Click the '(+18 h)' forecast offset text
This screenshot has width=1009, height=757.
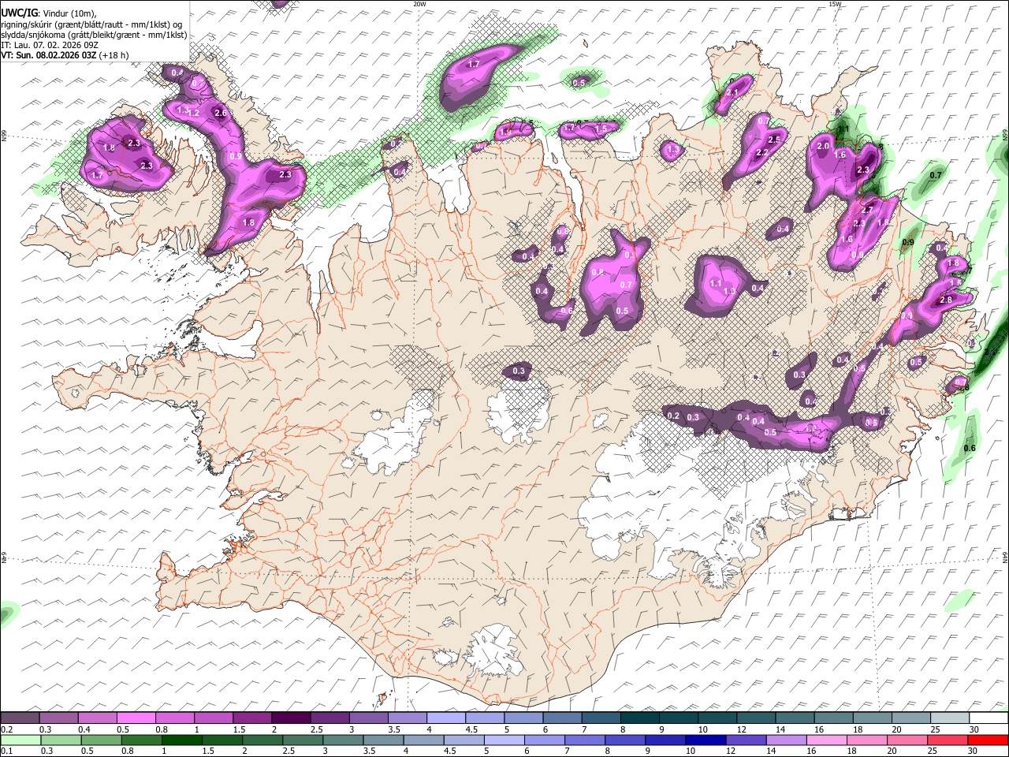pyautogui.click(x=114, y=55)
